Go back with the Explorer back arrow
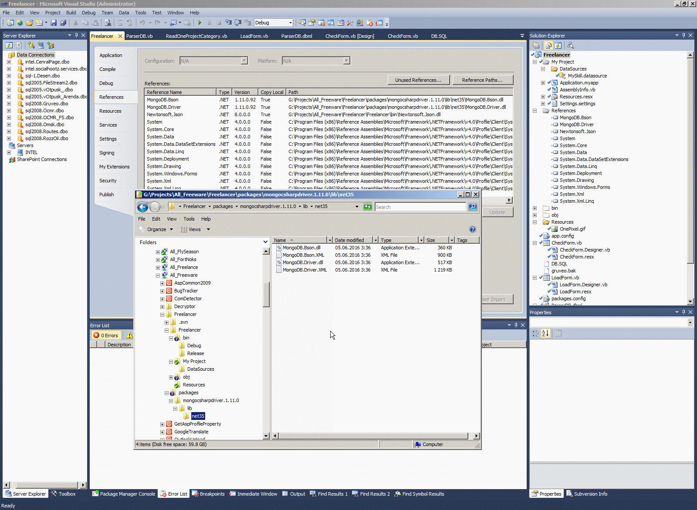 (142, 207)
